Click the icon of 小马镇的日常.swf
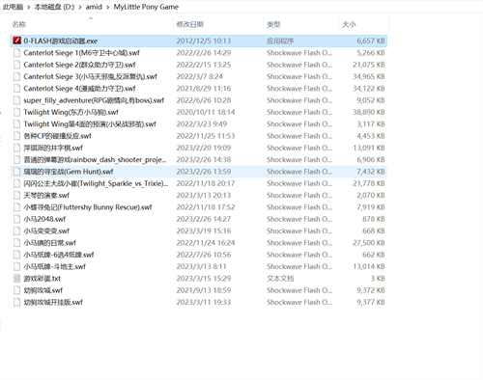The image size is (483, 380). [16, 243]
